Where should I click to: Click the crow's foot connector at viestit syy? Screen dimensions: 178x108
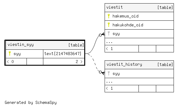click(x=102, y=34)
